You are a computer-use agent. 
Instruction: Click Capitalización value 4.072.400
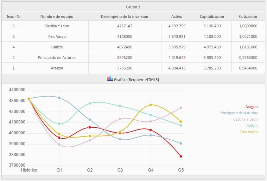212,47
